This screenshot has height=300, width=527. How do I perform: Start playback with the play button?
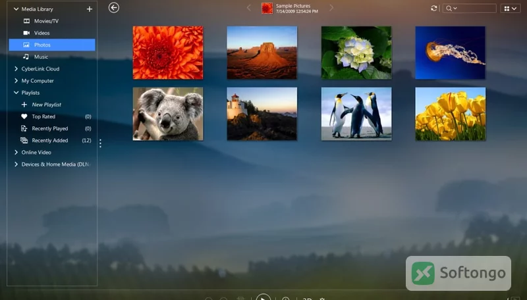[x=263, y=297]
